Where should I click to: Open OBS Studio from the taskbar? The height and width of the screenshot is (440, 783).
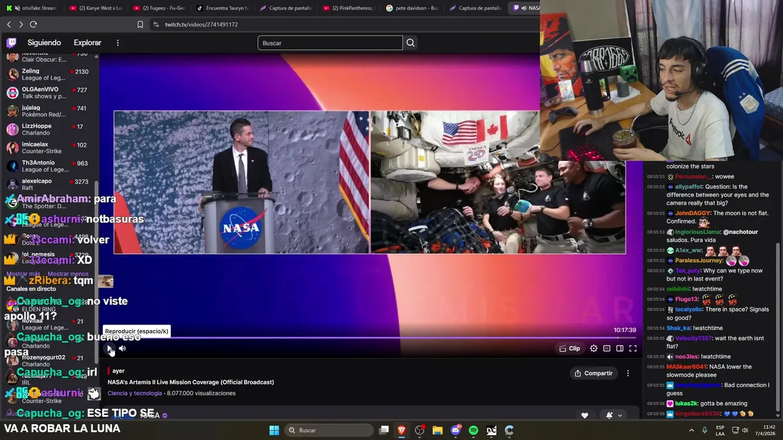[x=420, y=430]
